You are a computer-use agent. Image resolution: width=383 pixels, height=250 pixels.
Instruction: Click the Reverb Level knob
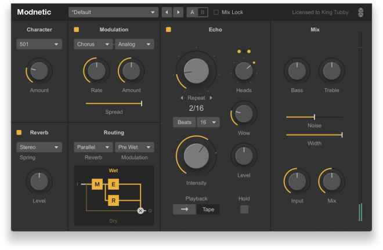click(39, 182)
